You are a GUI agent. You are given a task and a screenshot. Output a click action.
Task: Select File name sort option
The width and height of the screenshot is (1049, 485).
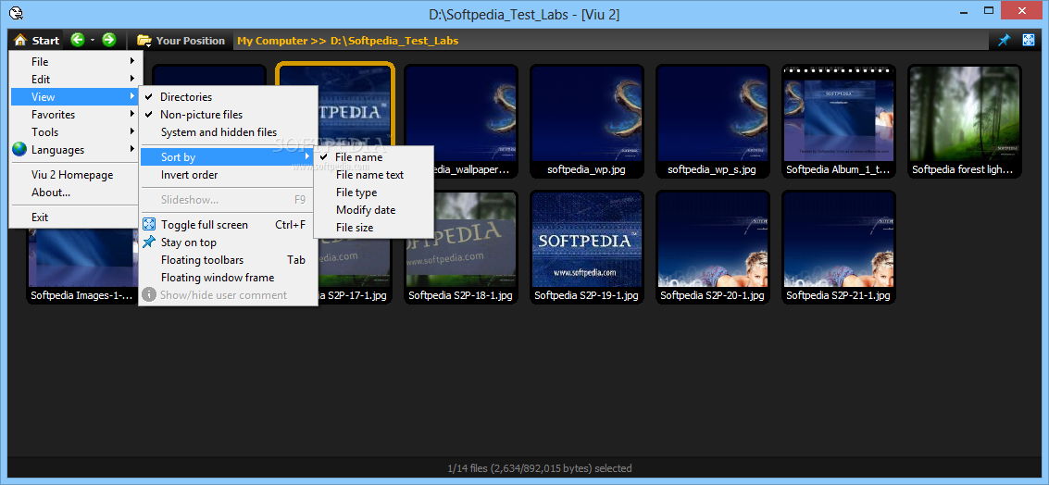click(373, 157)
